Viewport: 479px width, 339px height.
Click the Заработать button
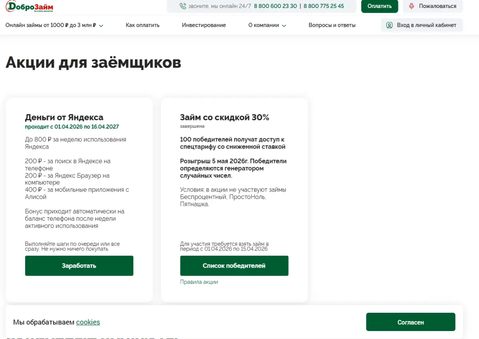[79, 266]
